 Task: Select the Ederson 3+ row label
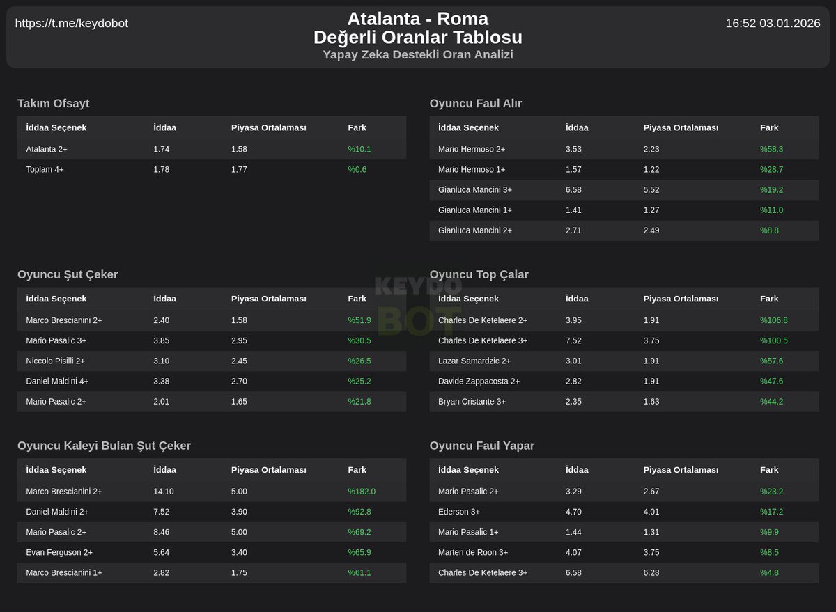[459, 511]
